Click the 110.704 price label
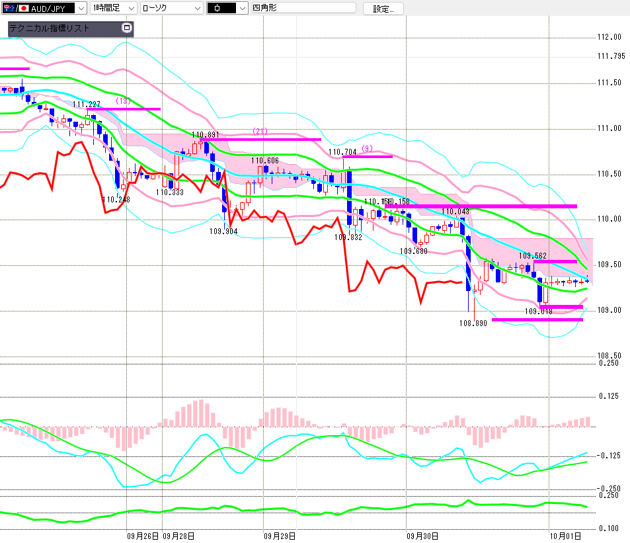 342,152
